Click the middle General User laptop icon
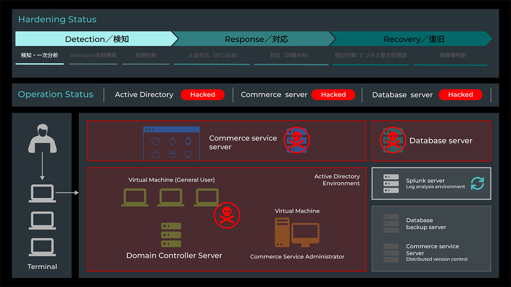Screen dimensions: 511x287 [x=171, y=198]
